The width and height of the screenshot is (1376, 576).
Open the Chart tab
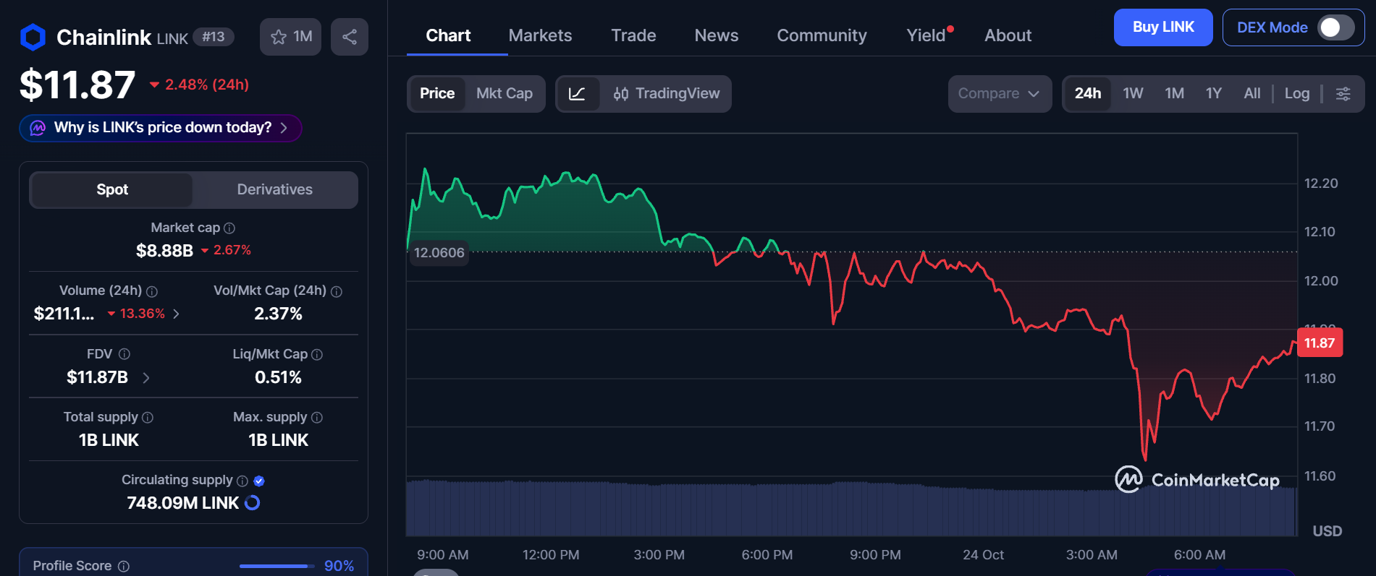tap(448, 35)
